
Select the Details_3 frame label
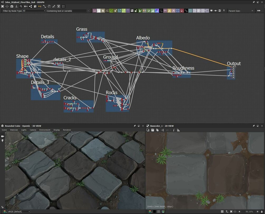click(40, 83)
